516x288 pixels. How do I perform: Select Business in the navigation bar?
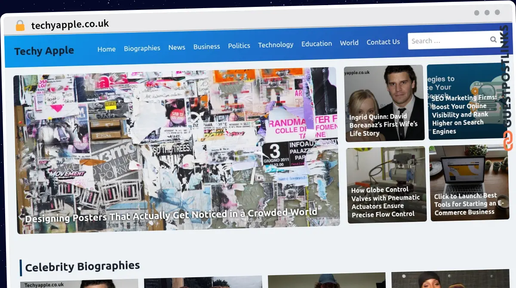206,46
